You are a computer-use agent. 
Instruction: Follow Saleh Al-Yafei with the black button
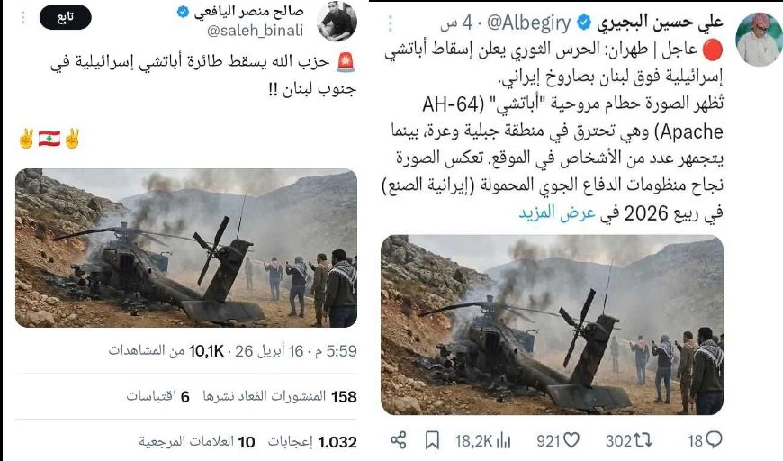coord(66,17)
